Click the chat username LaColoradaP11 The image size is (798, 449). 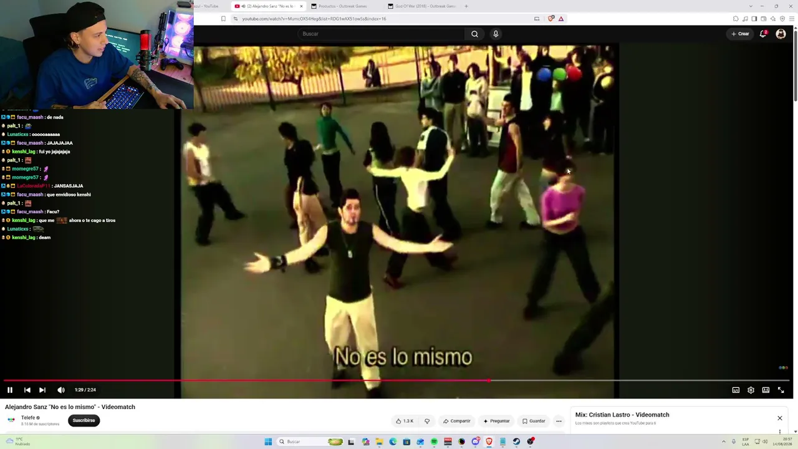point(33,186)
